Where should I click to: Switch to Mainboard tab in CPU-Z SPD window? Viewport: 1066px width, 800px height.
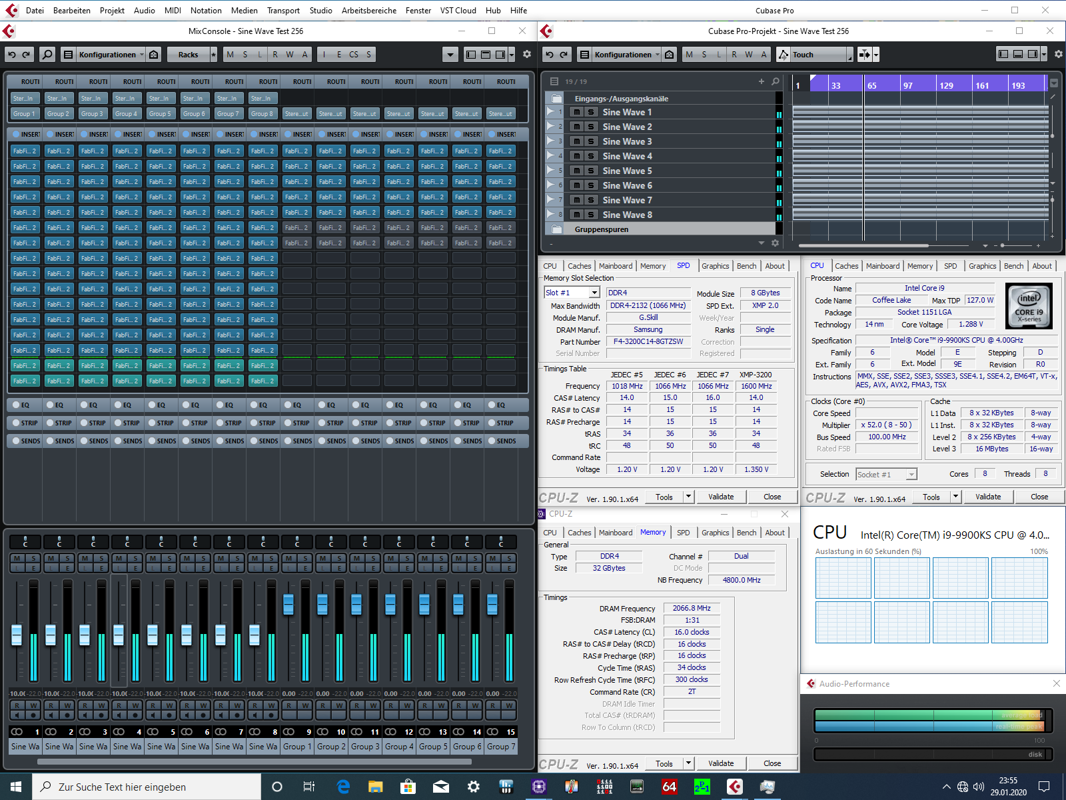tap(616, 266)
